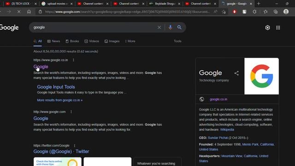This screenshot has height=166, width=295.
Task: Open the Menlo Park, California link
Action: [x=236, y=147]
